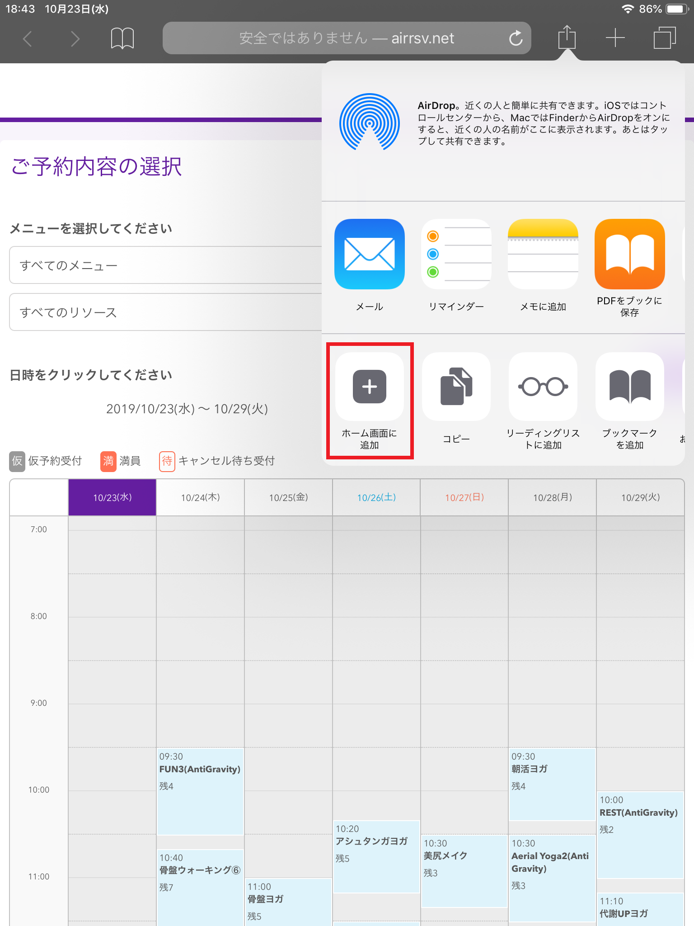This screenshot has height=926, width=694.
Task: Tap the Safari forward arrow
Action: tap(75, 38)
